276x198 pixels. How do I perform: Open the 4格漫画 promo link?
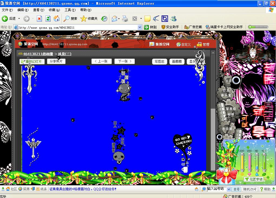tap(83, 189)
